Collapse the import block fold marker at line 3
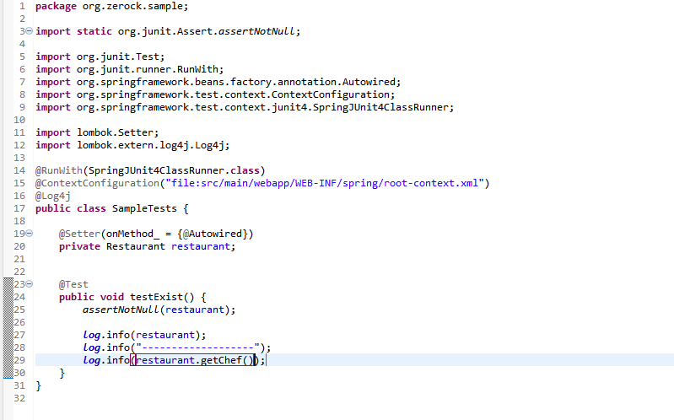 30,31
